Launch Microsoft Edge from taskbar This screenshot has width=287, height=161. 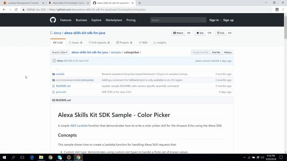pyautogui.click(x=32, y=157)
